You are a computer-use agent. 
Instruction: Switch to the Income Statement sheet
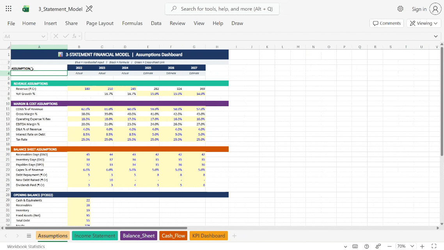(x=95, y=236)
